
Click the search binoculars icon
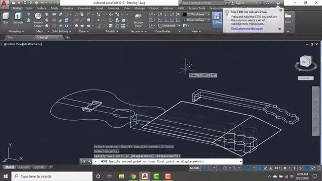point(227,3)
